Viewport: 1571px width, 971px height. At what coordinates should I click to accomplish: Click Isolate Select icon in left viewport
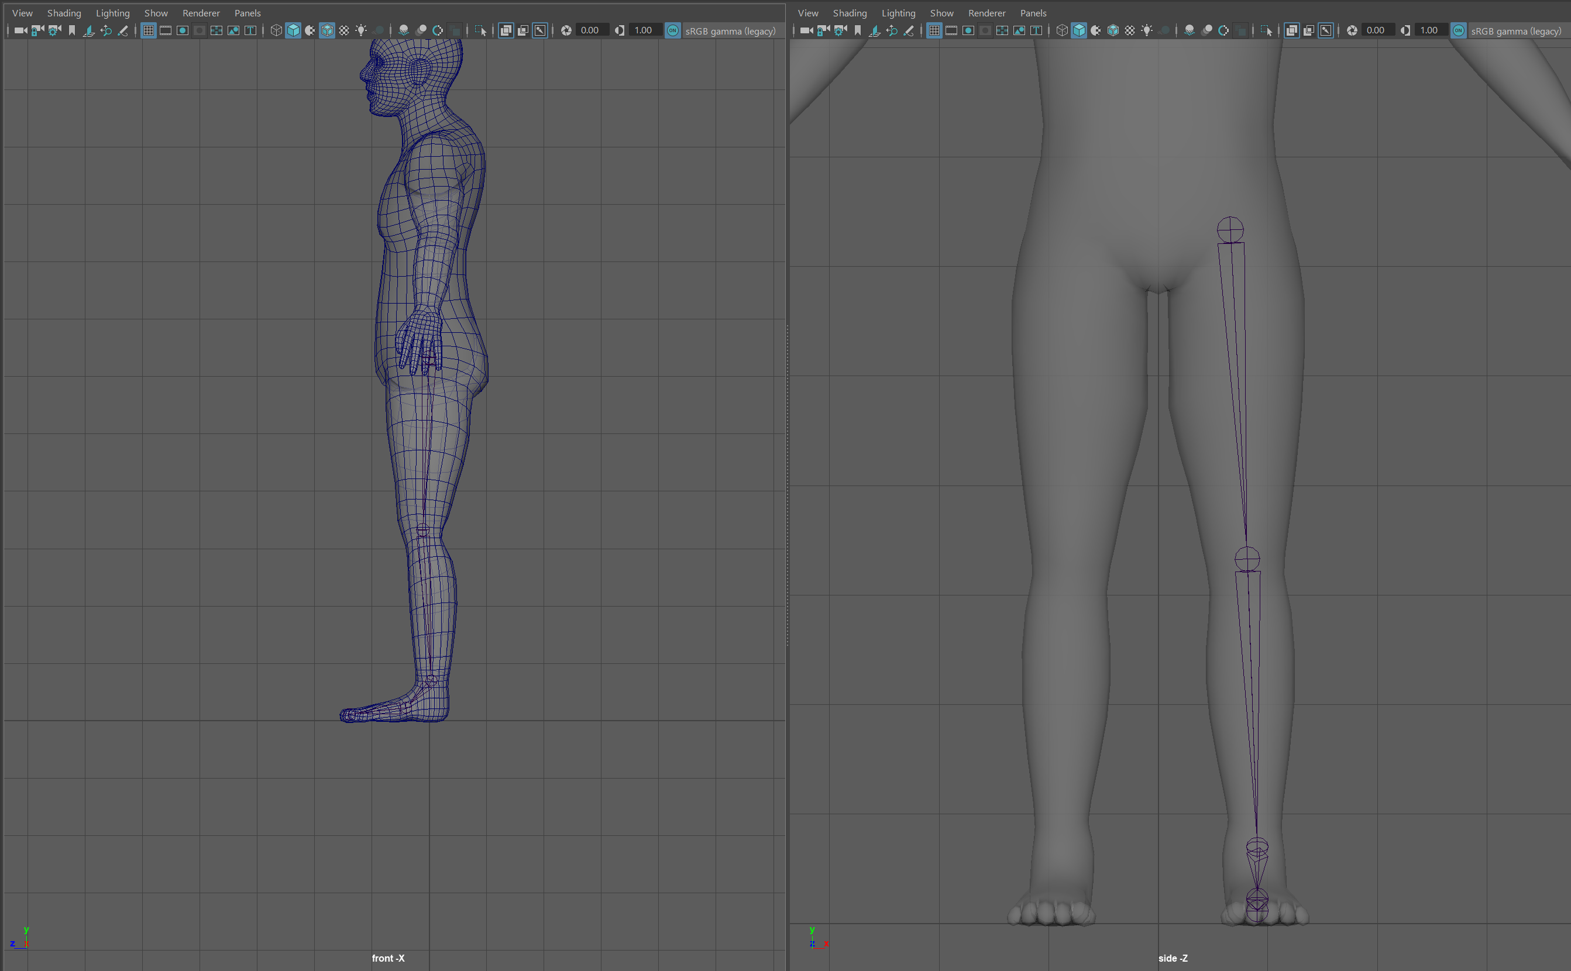pos(480,30)
